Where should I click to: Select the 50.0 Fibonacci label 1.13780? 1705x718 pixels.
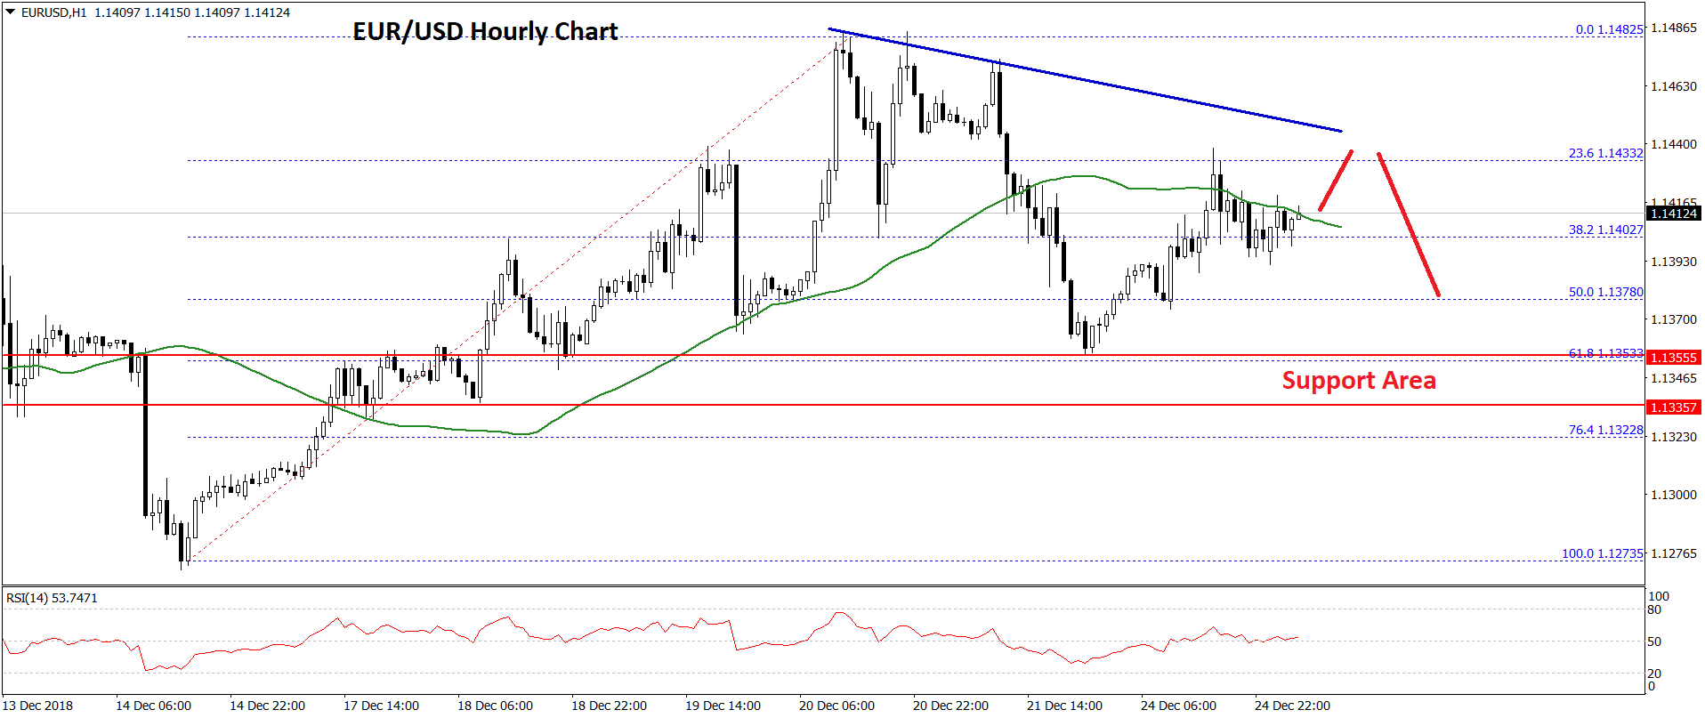click(1605, 293)
